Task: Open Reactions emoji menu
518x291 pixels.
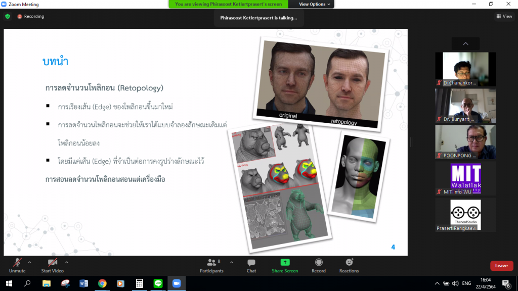Action: (x=349, y=265)
